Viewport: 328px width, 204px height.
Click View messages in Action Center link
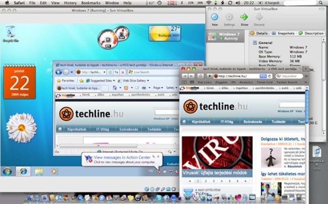pos(122,157)
